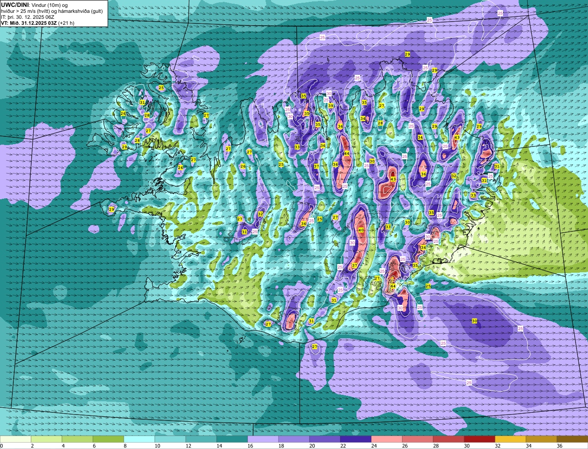This screenshot has width=588, height=449.
Task: Select the light cyan swatch between 8 and 10
Action: pos(139,439)
